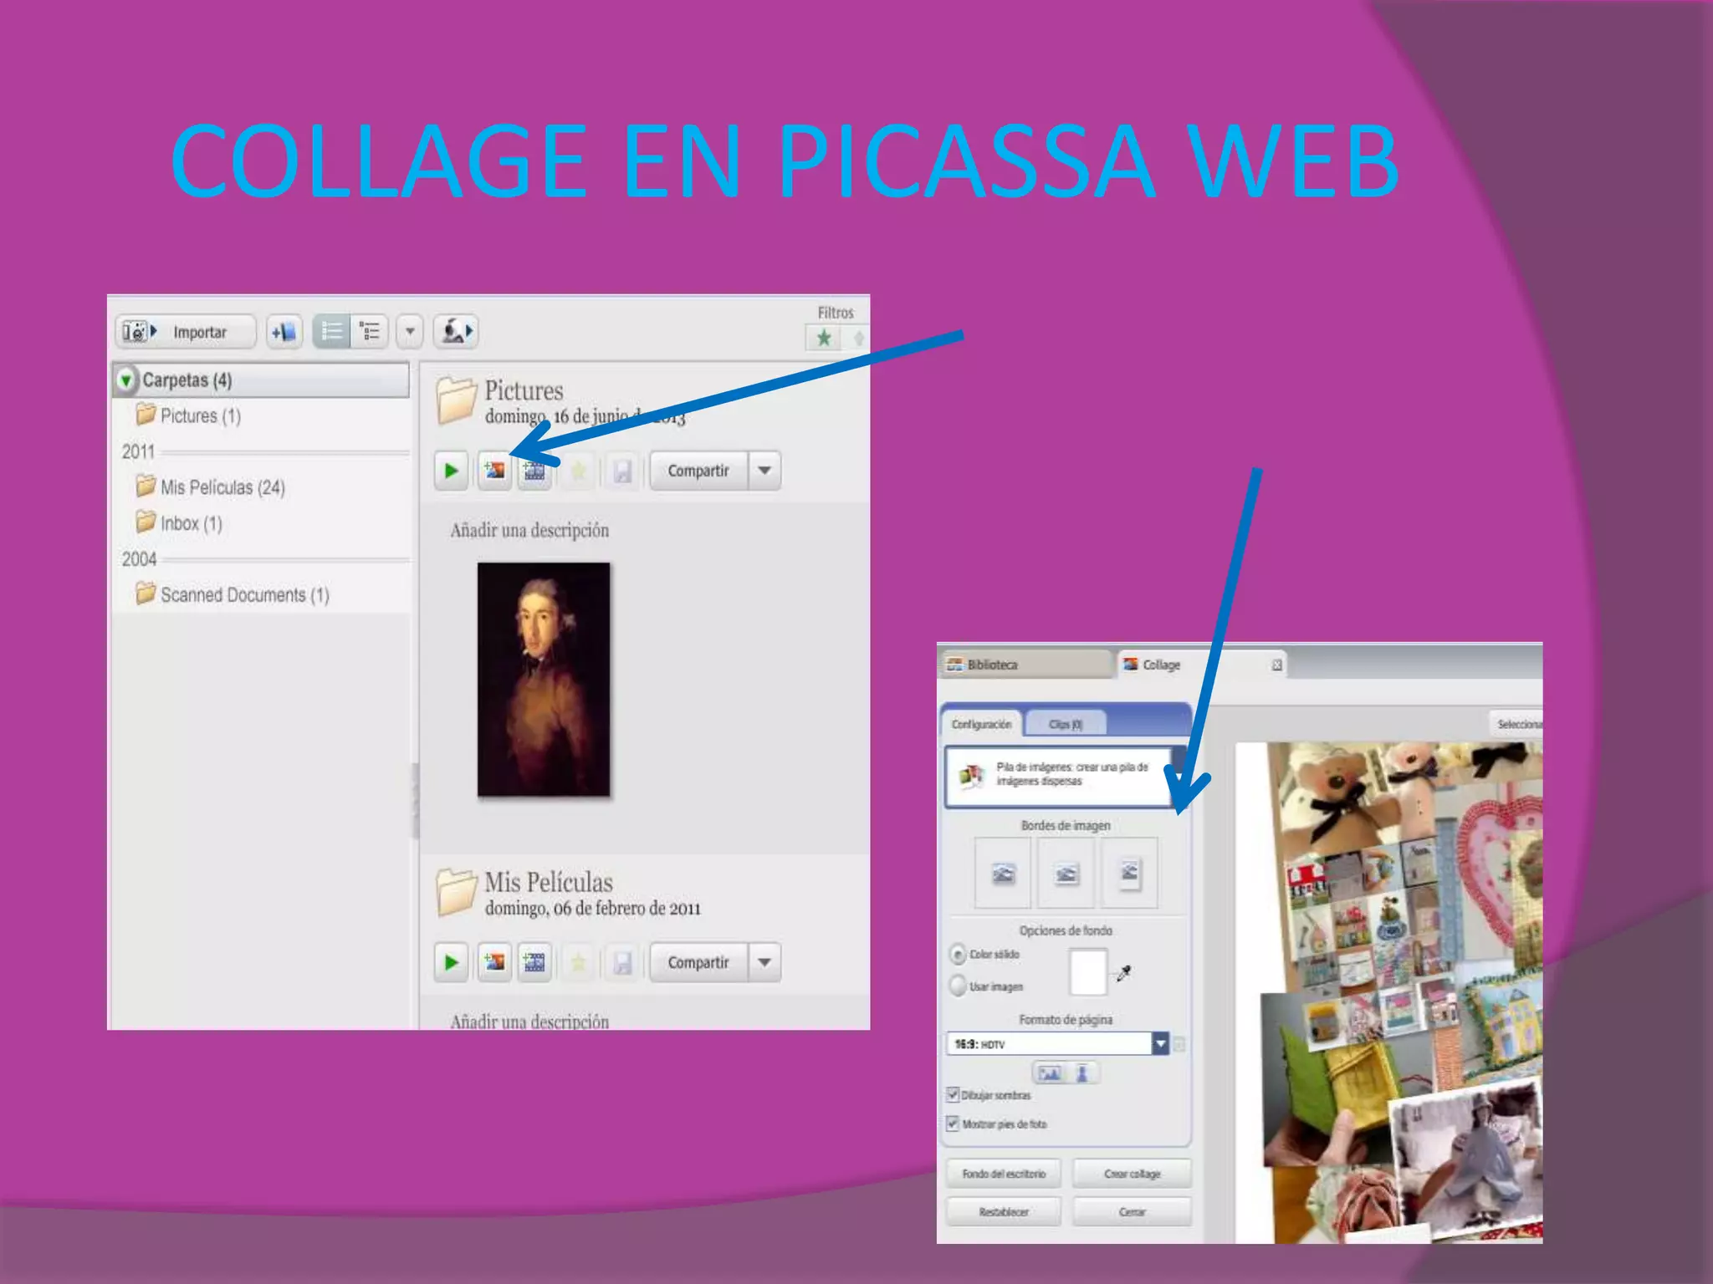The width and height of the screenshot is (1713, 1284).
Task: Click Añadir una descripción under Mis Películas
Action: click(x=529, y=1021)
